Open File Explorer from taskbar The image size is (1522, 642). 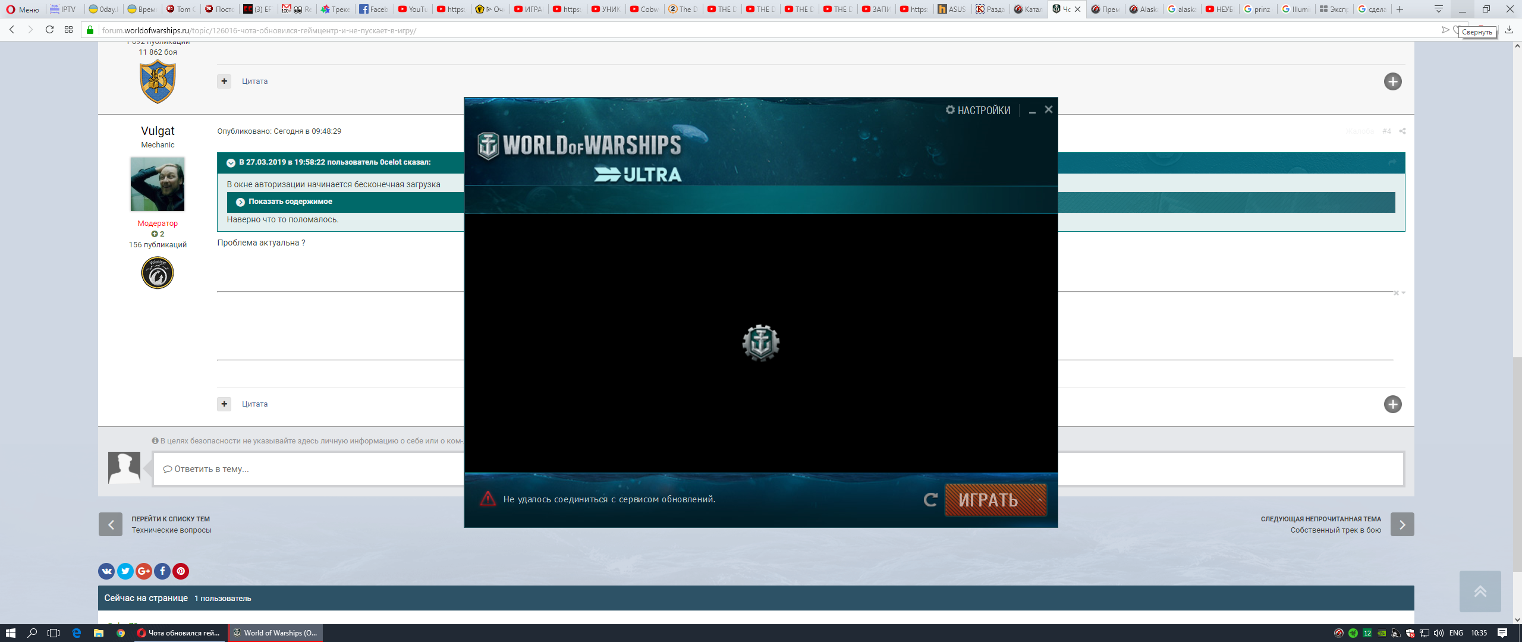pos(99,633)
